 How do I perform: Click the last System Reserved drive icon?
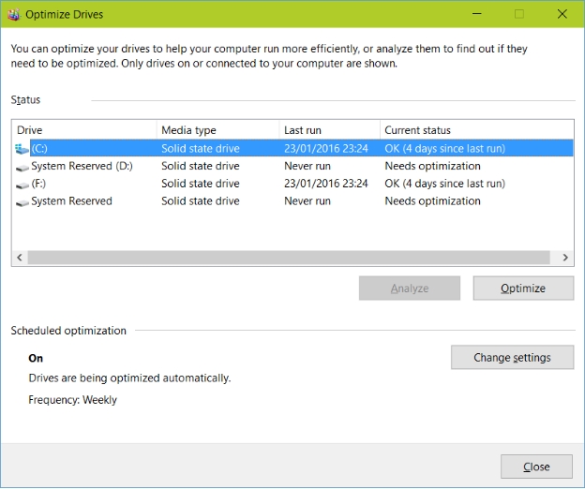22,201
